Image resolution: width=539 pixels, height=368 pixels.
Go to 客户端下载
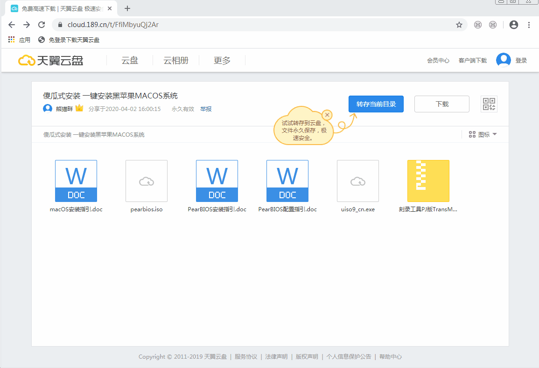473,61
